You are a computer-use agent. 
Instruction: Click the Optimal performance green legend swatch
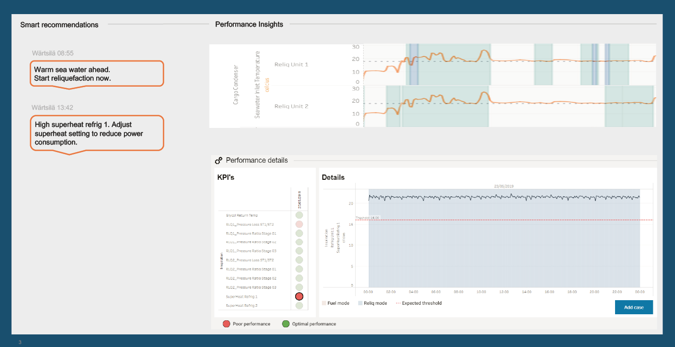286,324
